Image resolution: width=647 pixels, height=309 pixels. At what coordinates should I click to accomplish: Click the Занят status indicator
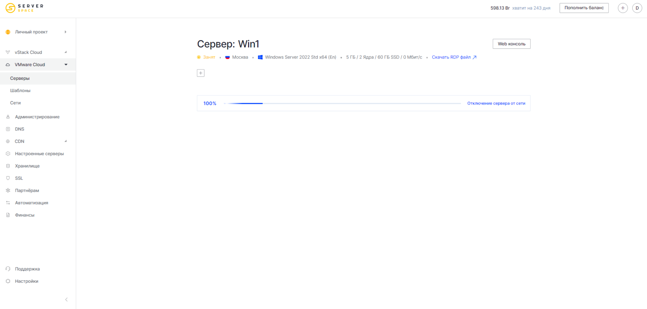point(206,57)
